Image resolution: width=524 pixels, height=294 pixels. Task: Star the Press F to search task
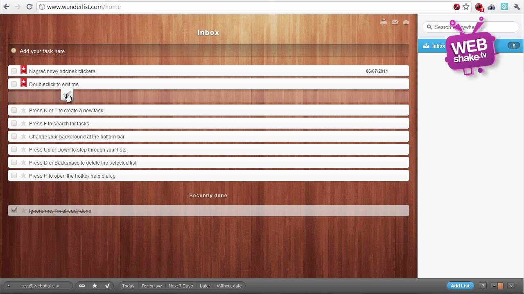tap(23, 123)
